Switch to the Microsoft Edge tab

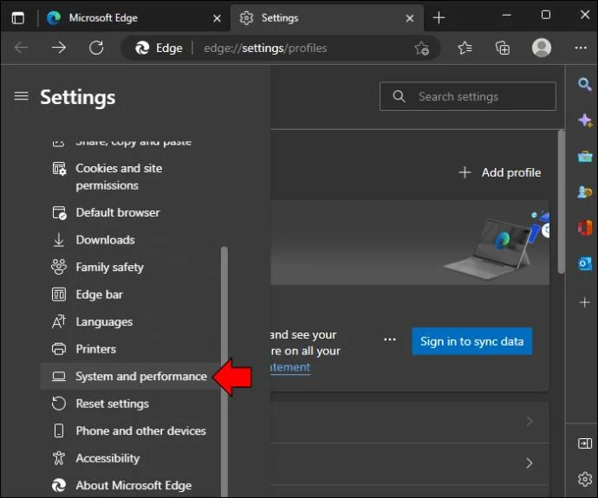pos(134,18)
